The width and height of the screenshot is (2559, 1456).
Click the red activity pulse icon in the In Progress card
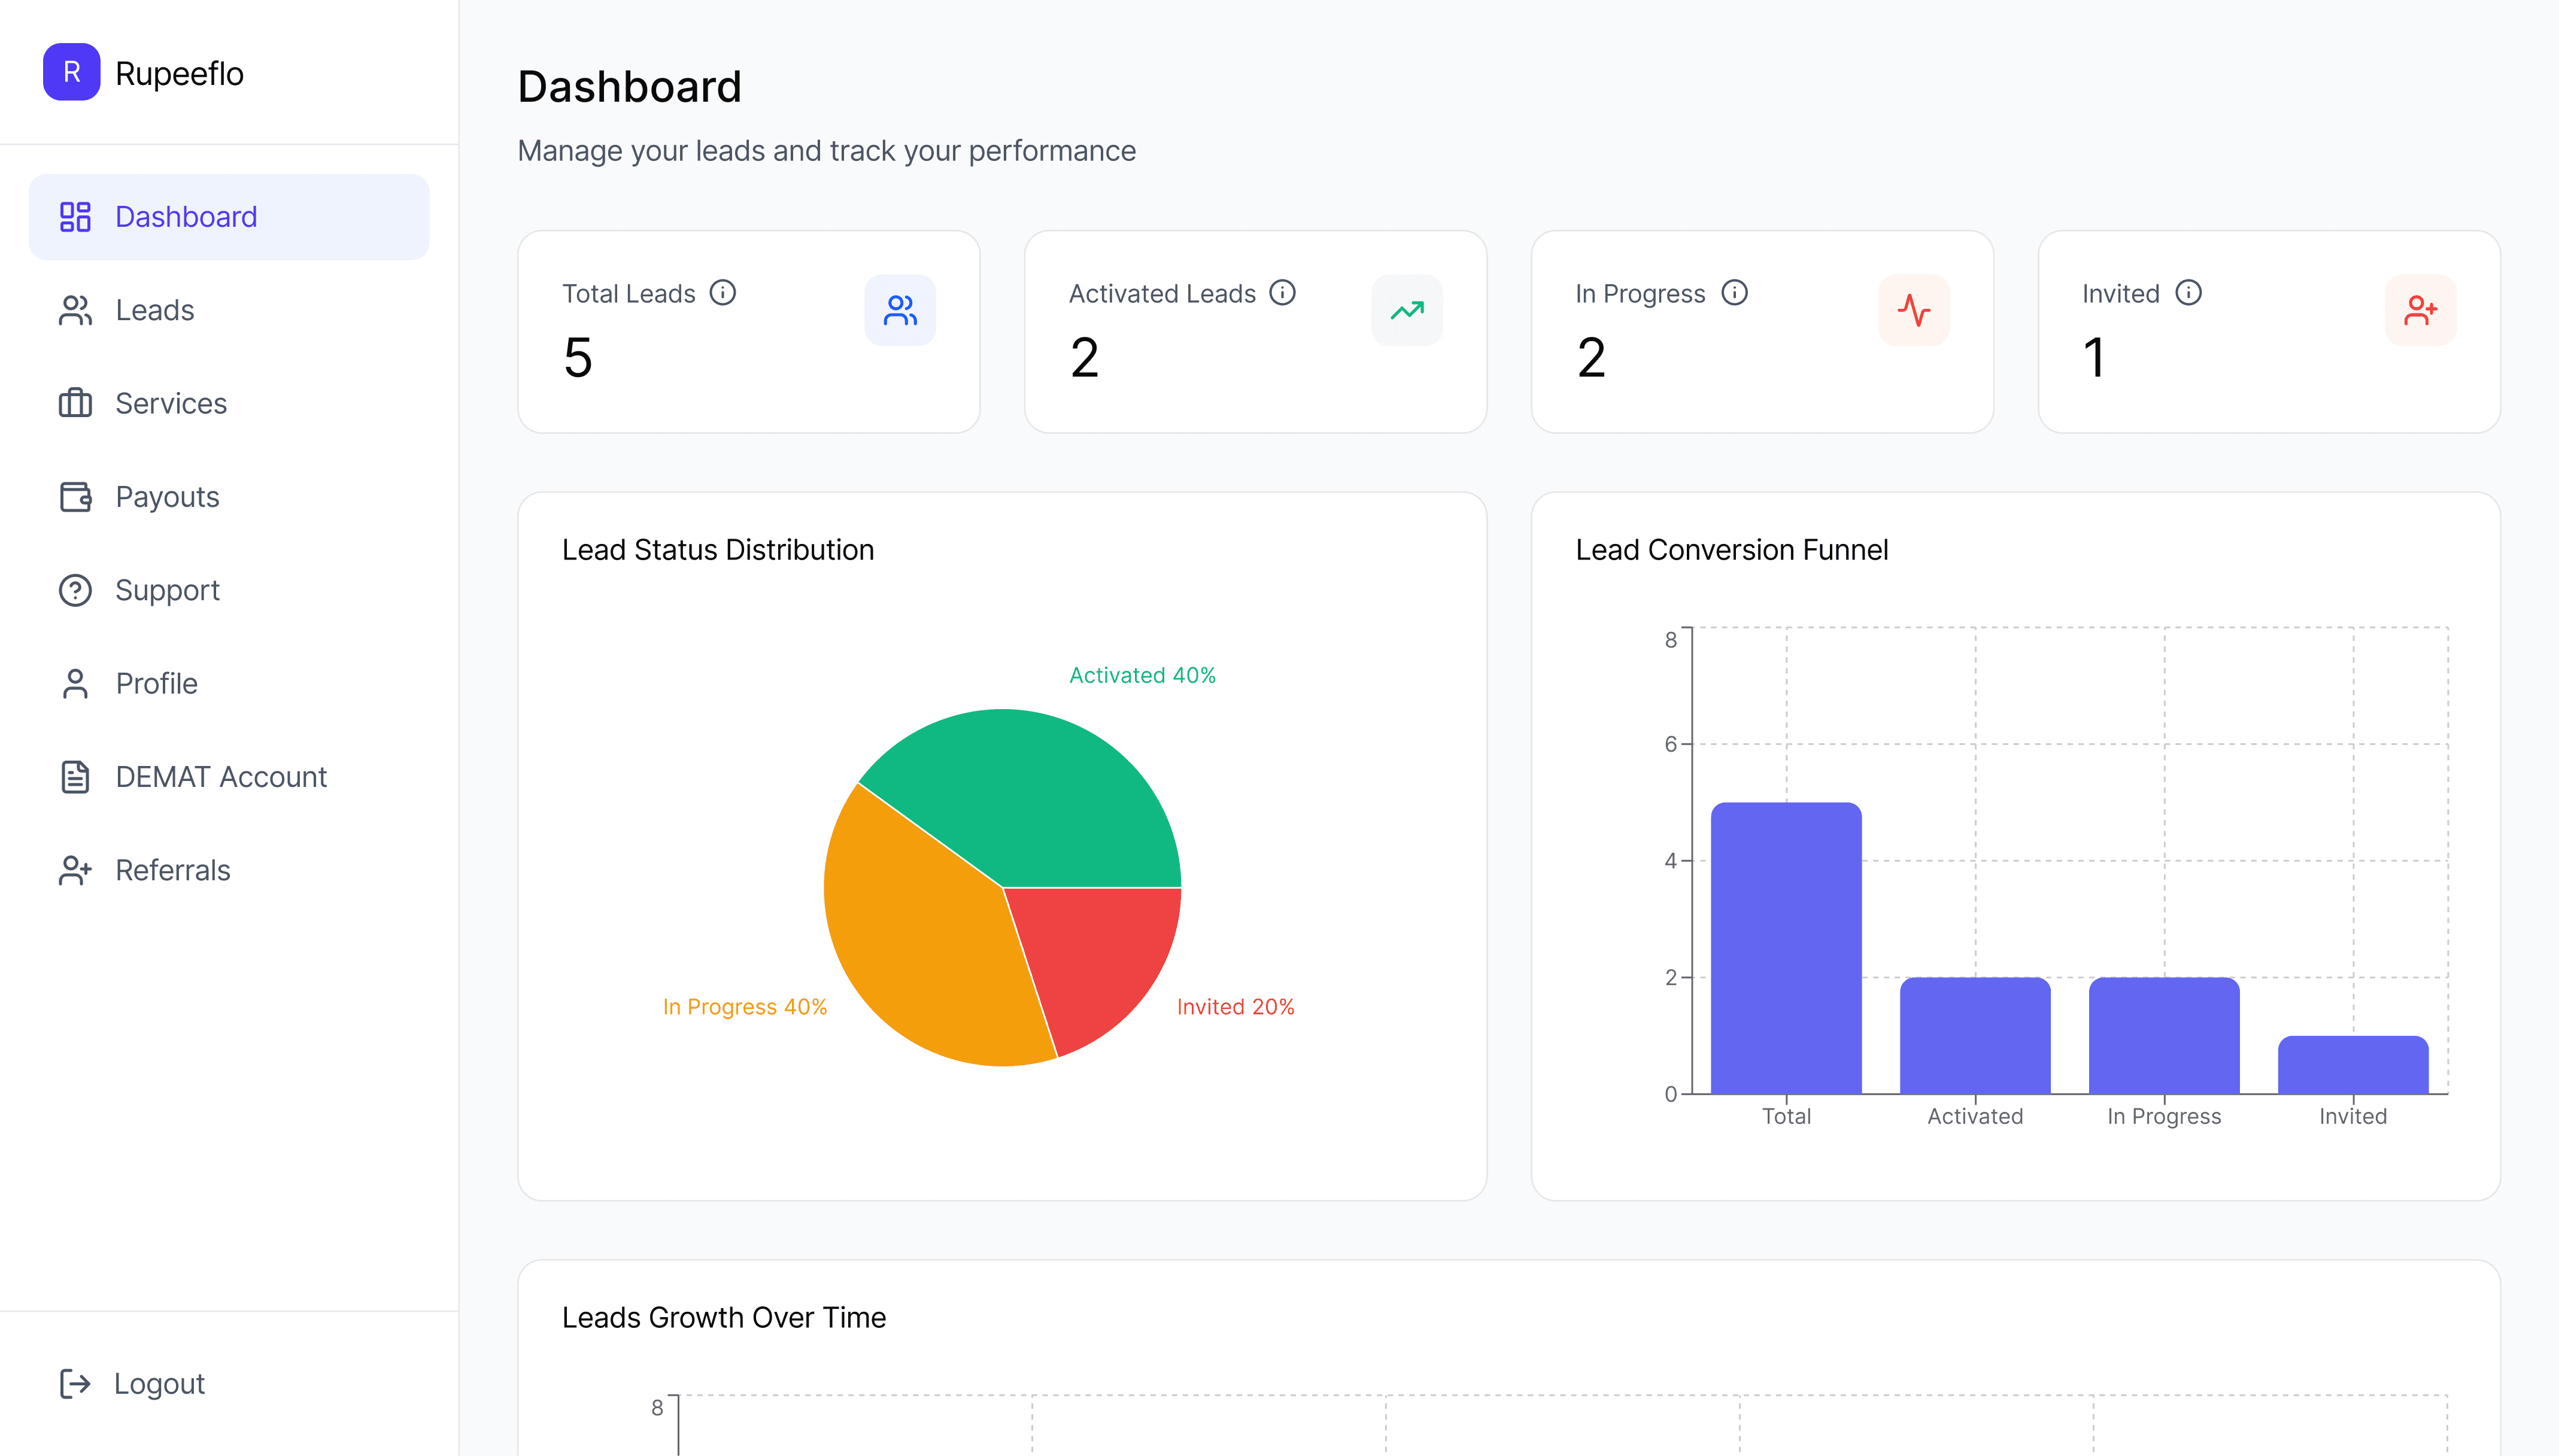[x=1913, y=310]
